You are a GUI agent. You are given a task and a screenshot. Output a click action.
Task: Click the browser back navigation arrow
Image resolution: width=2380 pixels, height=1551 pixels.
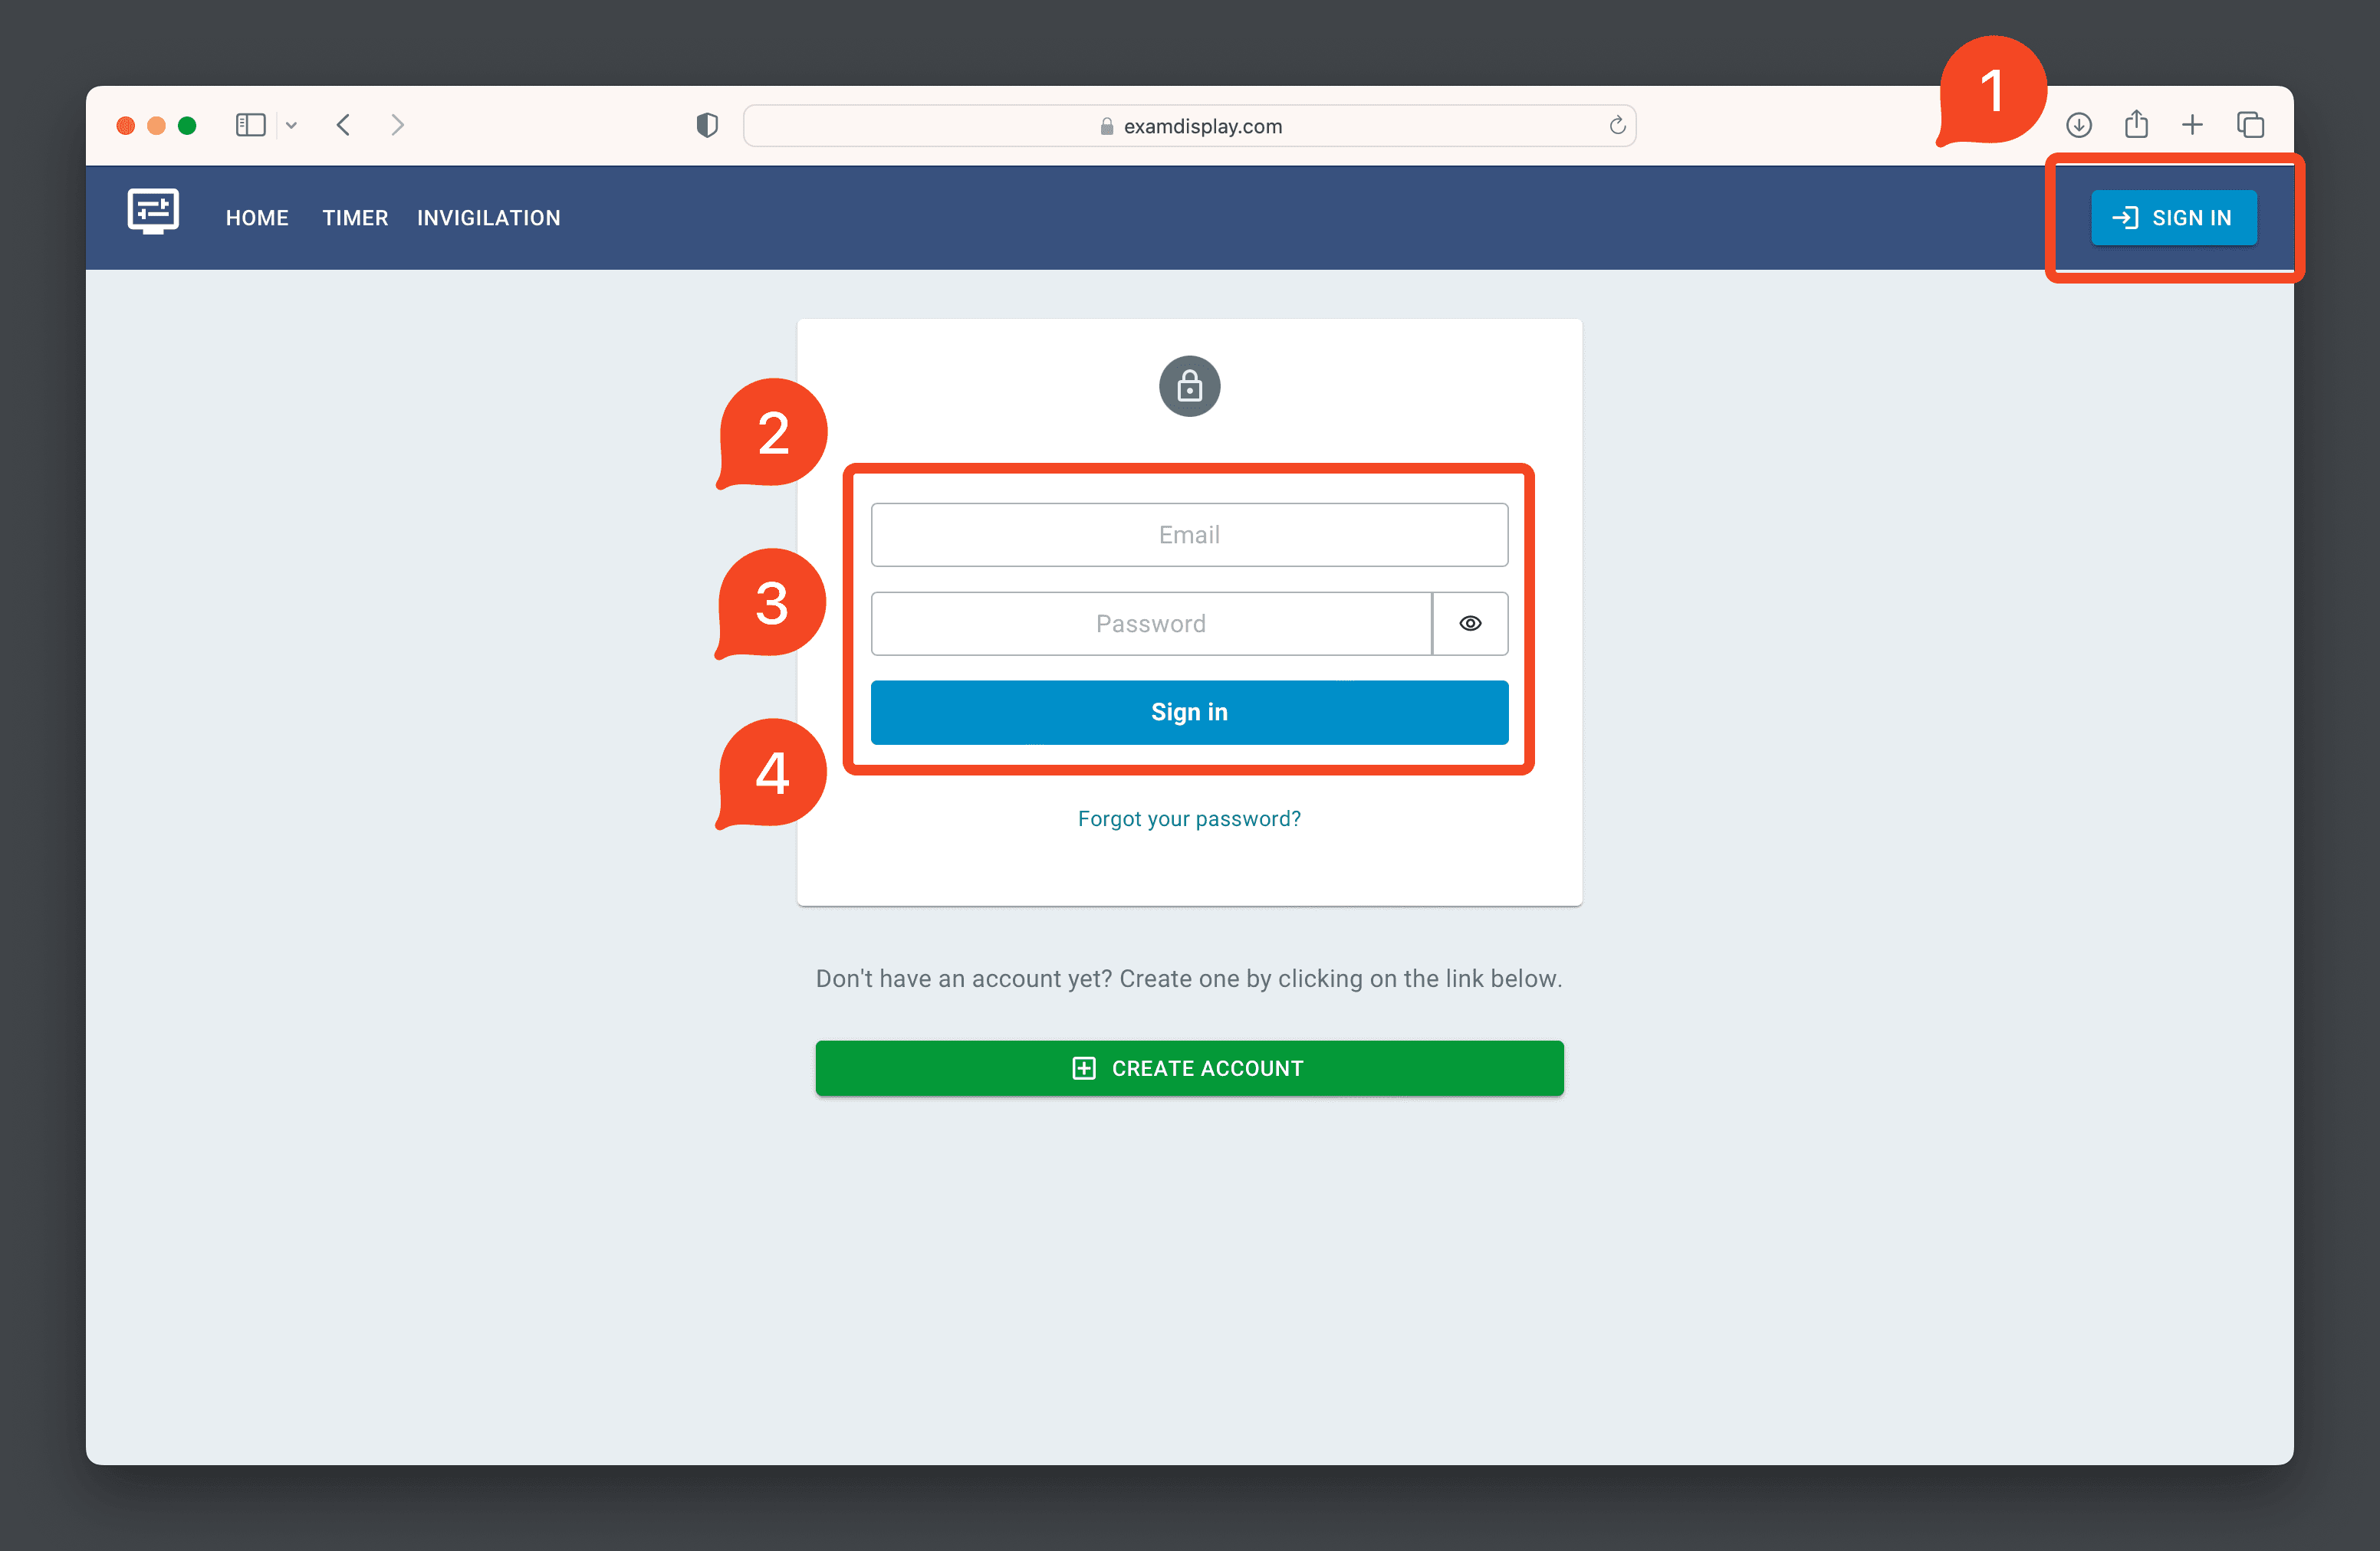(x=347, y=125)
